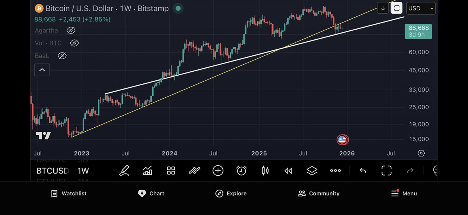Switch to the Chart tab
468x215 pixels.
pyautogui.click(x=151, y=194)
